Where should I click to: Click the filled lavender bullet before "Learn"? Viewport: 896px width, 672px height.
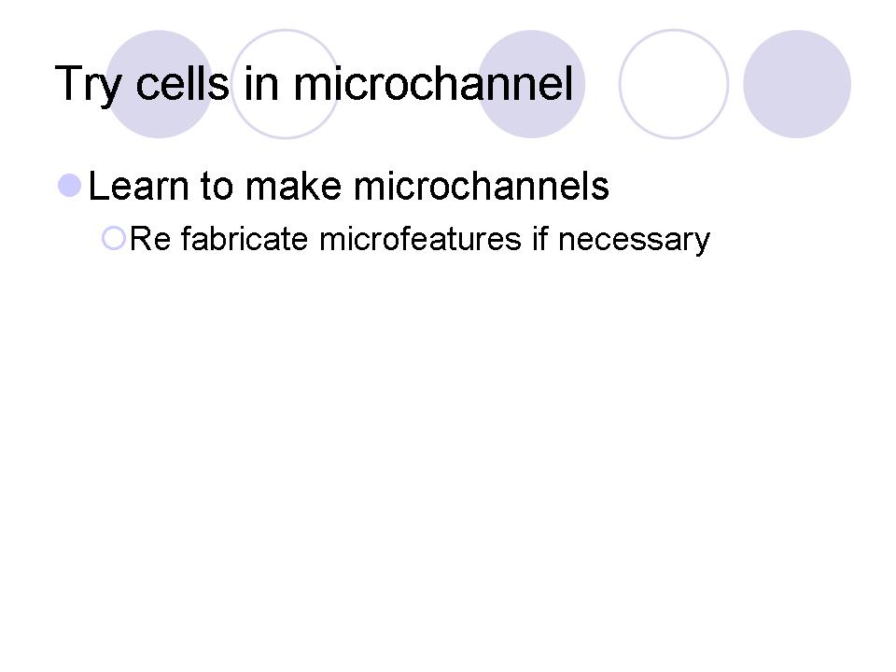coord(70,185)
